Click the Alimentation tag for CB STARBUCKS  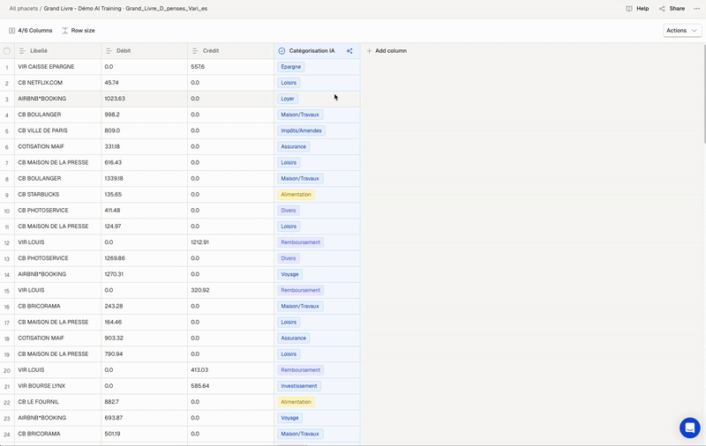click(296, 194)
